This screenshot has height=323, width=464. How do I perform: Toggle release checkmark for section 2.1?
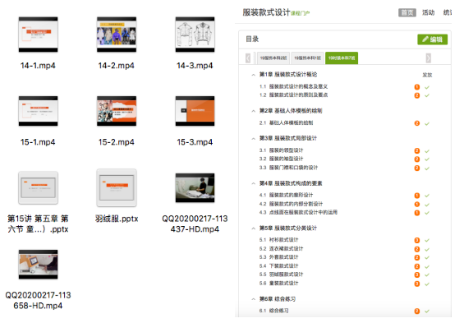coord(427,124)
